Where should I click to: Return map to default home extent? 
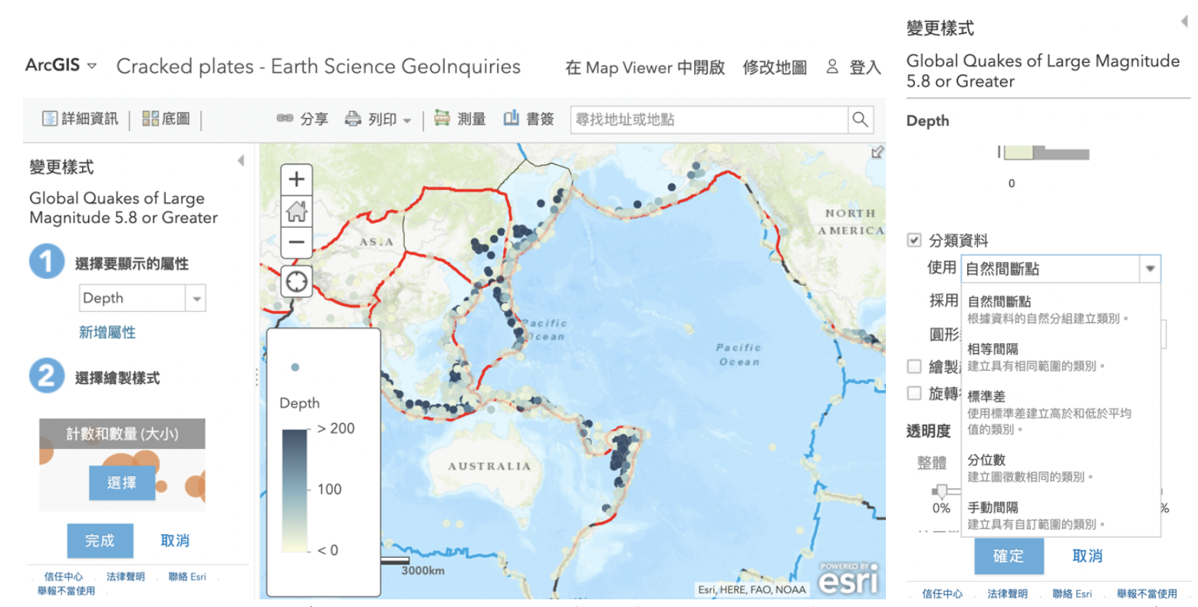coord(297,211)
